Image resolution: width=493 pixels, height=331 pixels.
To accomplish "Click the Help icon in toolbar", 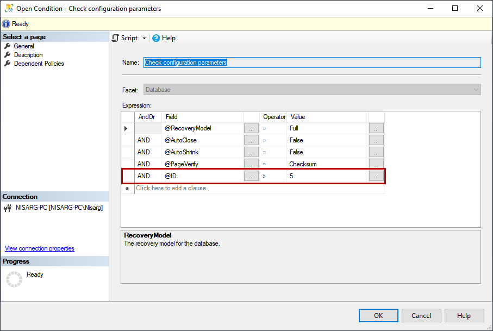I will (x=156, y=38).
